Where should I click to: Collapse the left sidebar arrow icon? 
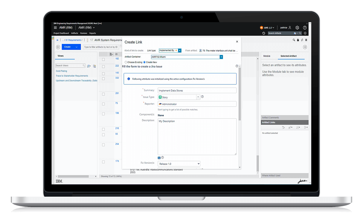[x=58, y=47]
